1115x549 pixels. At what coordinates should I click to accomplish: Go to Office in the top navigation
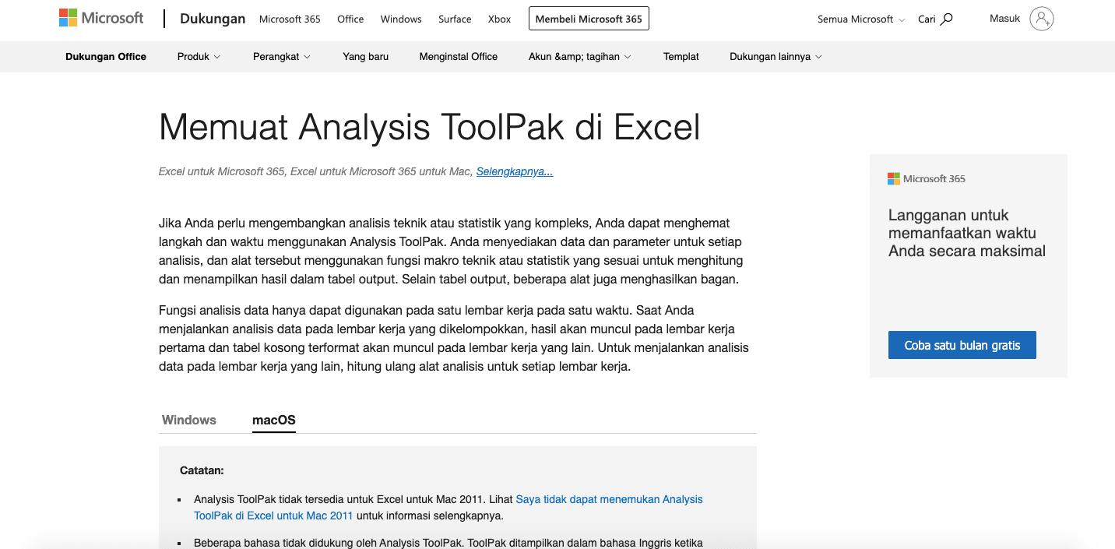click(x=350, y=19)
